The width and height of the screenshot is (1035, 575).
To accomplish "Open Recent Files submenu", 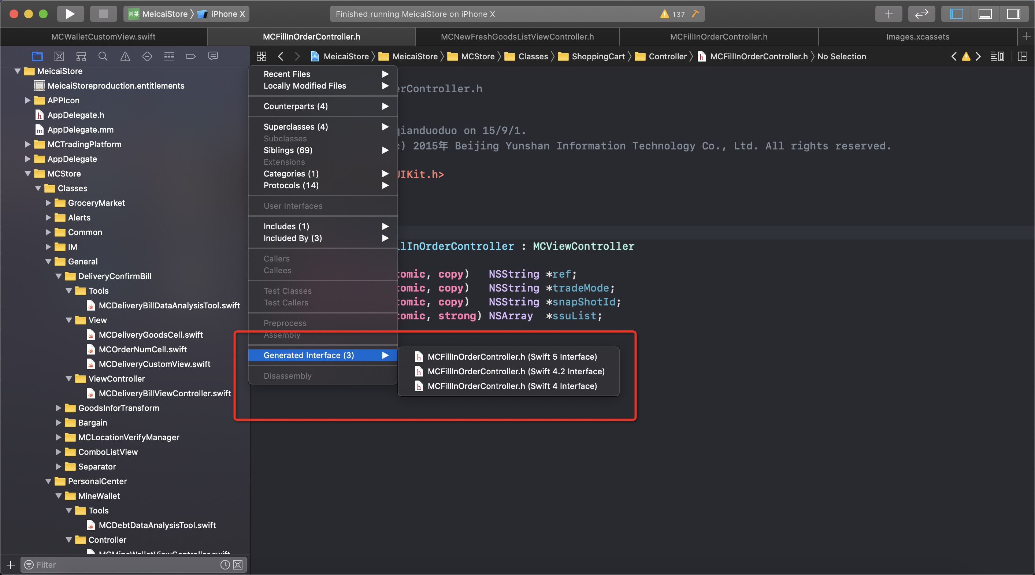I will pos(323,74).
